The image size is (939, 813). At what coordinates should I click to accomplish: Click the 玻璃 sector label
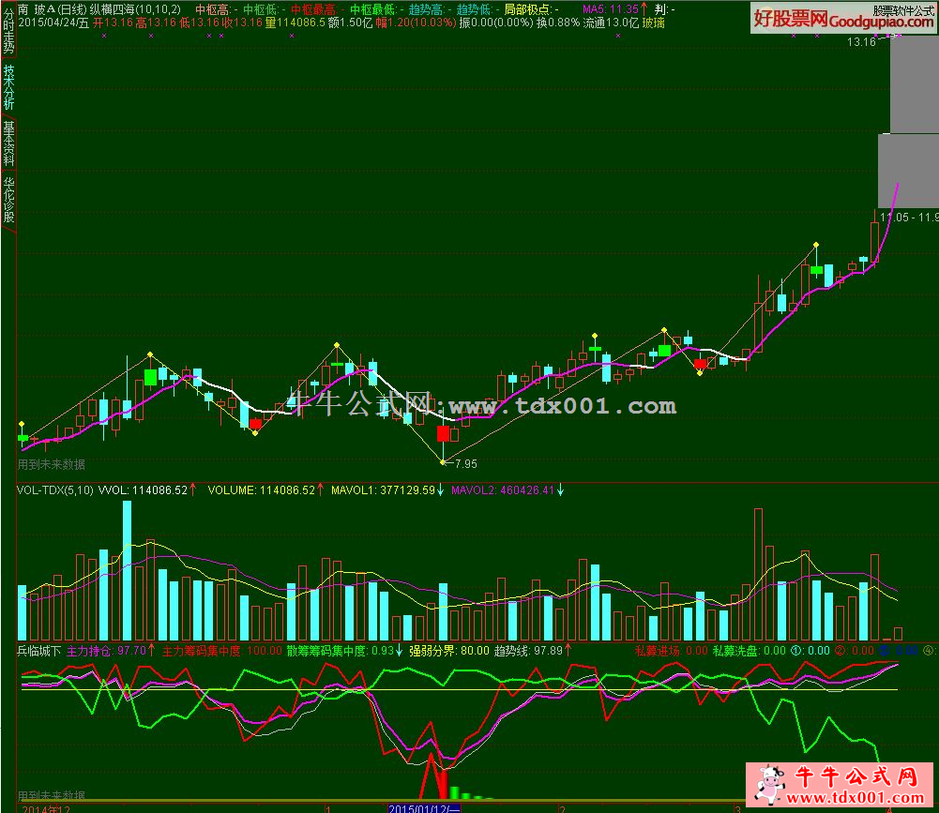click(x=653, y=23)
